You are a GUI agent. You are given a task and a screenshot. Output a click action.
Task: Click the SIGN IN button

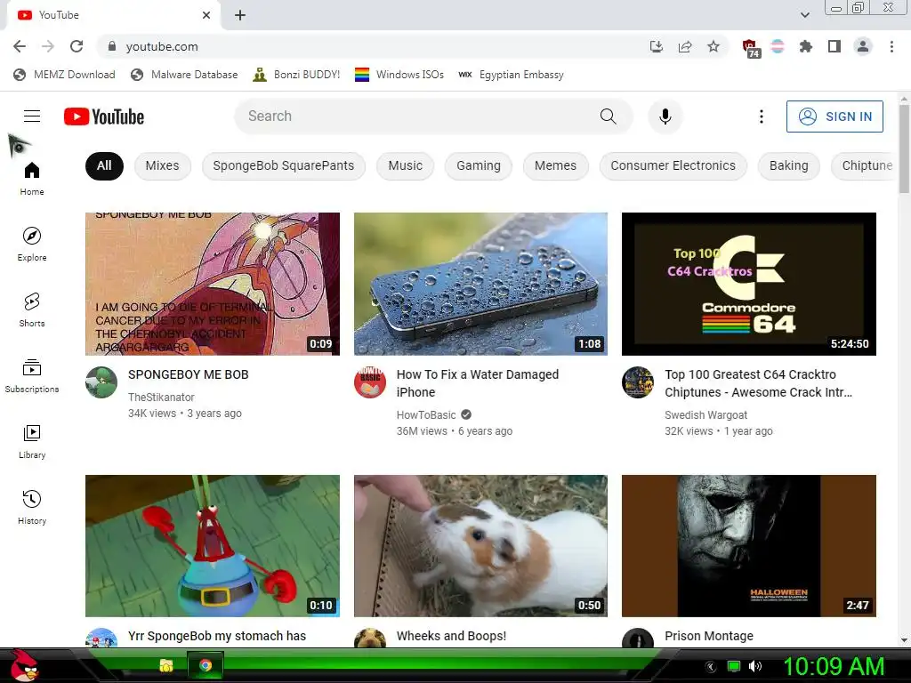[834, 117]
